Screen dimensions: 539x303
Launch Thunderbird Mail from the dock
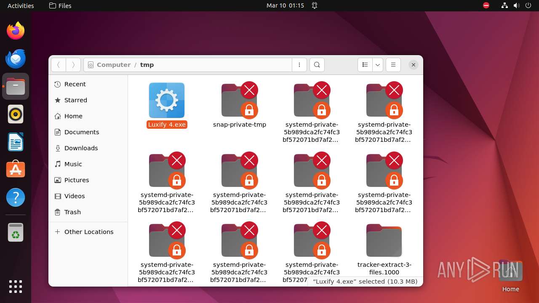point(16,58)
